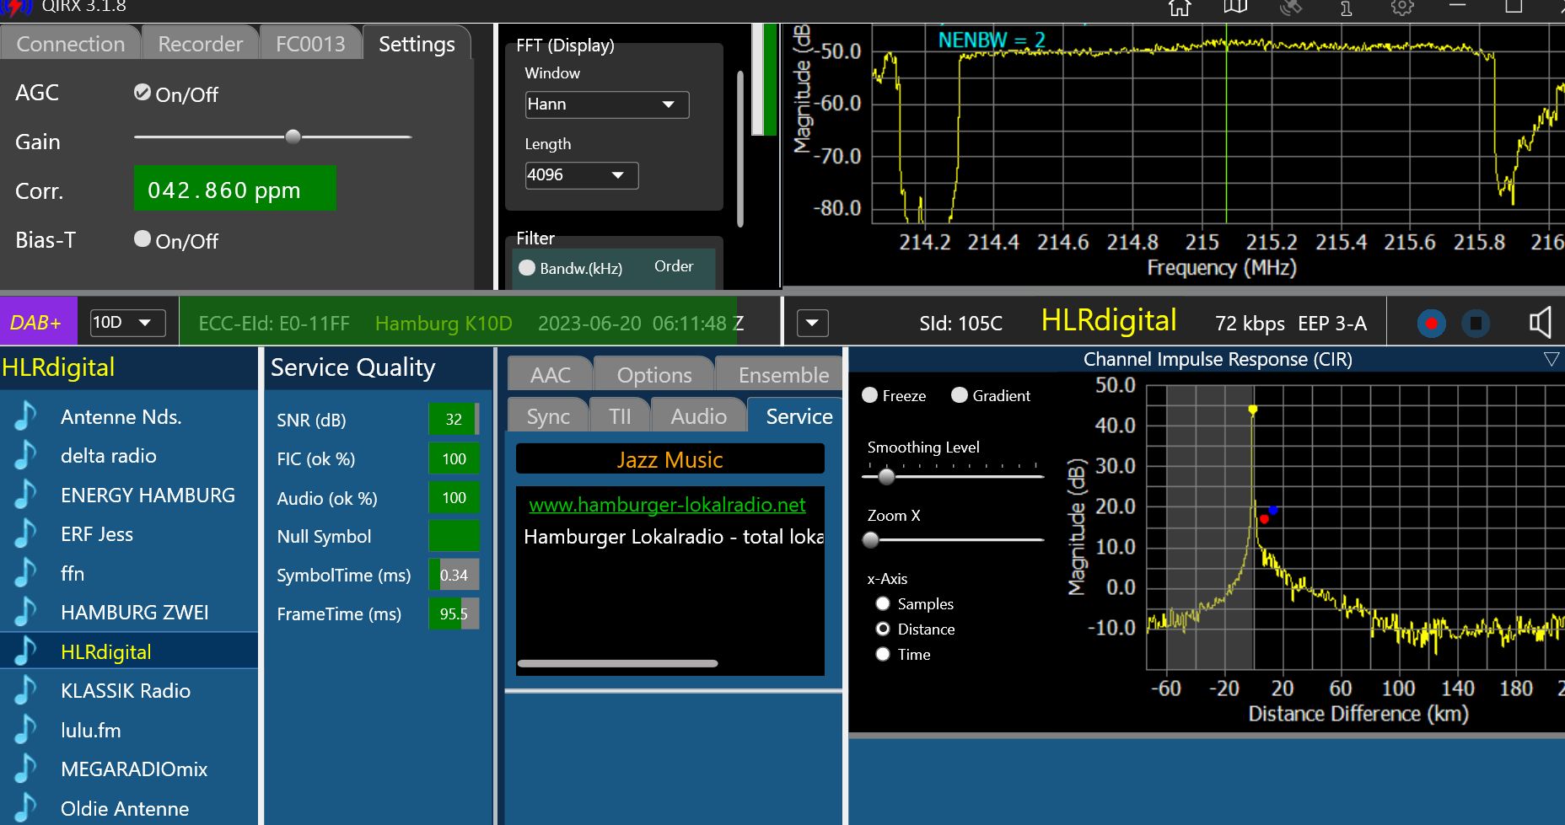This screenshot has height=825, width=1565.
Task: Switch to the Recorder tab
Action: coord(200,44)
